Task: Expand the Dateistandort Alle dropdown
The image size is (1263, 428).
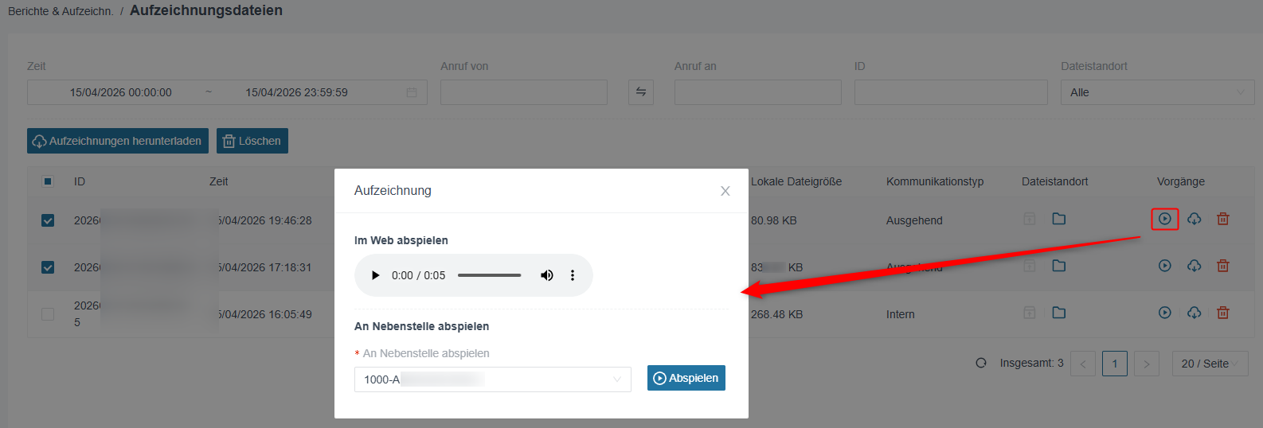Action: (1157, 92)
